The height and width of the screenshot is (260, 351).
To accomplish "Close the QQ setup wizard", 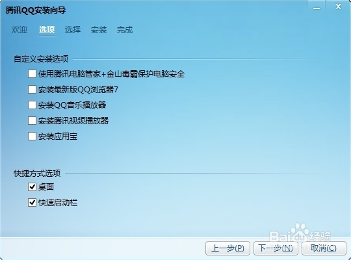I will click(x=338, y=7).
